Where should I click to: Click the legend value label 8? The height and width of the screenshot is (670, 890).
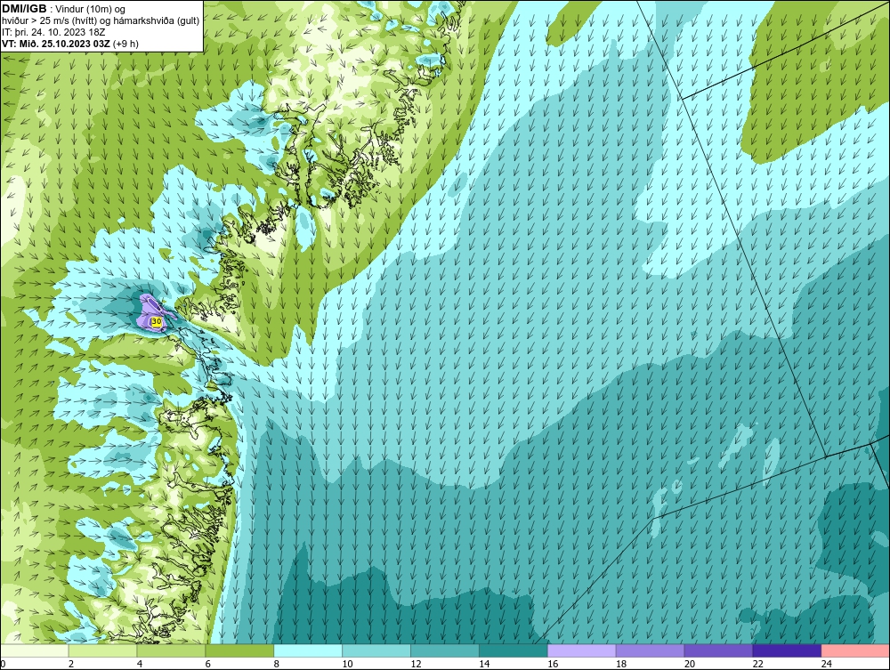click(x=277, y=664)
